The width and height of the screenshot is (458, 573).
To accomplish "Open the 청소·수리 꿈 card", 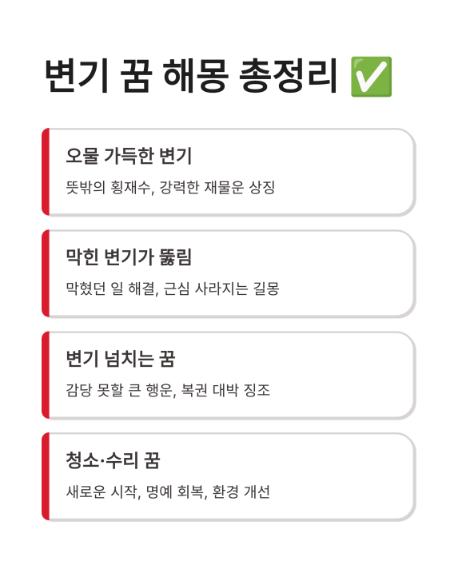I will 229,476.
